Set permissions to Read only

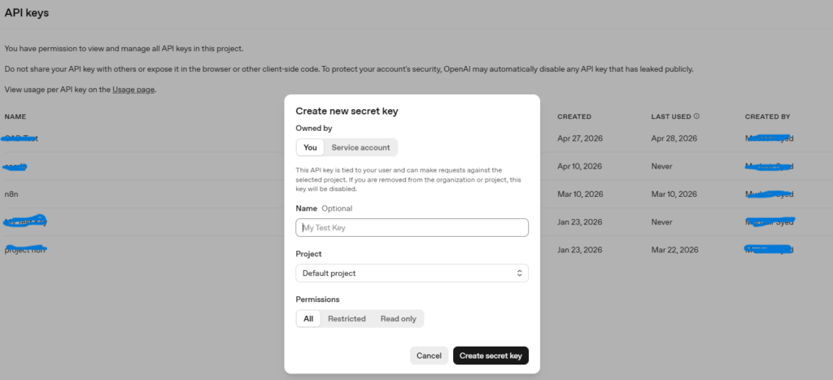click(x=398, y=318)
